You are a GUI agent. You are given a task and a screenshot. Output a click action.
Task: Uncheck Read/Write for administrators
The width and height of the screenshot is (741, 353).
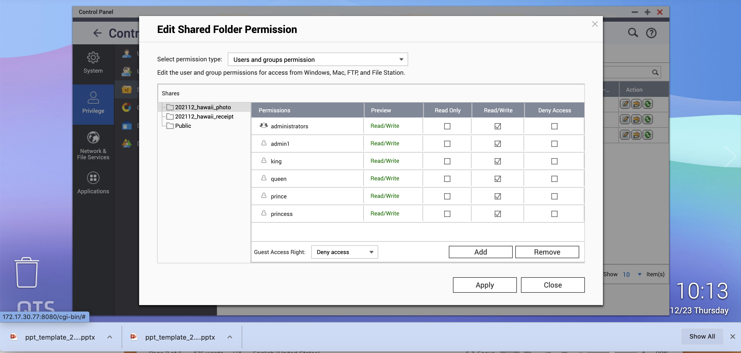click(x=498, y=126)
